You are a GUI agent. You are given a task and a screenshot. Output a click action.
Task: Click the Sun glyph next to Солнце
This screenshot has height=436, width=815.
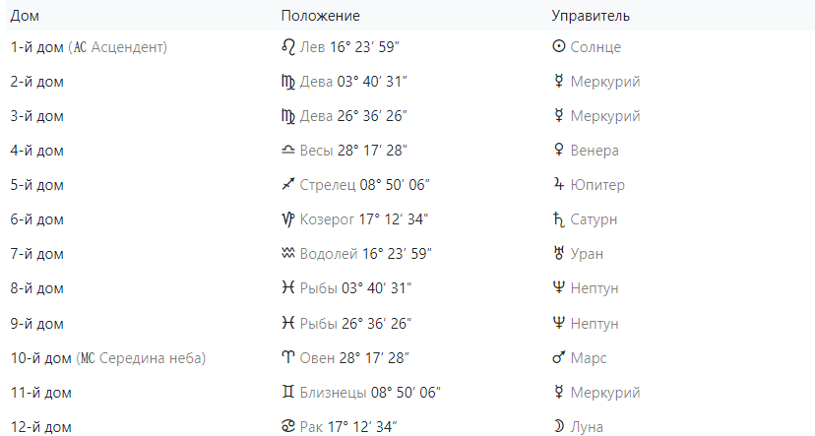558,47
